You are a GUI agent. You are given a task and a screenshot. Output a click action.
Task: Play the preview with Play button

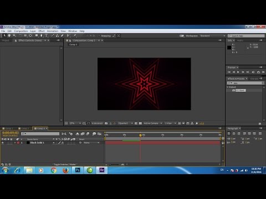238,72
